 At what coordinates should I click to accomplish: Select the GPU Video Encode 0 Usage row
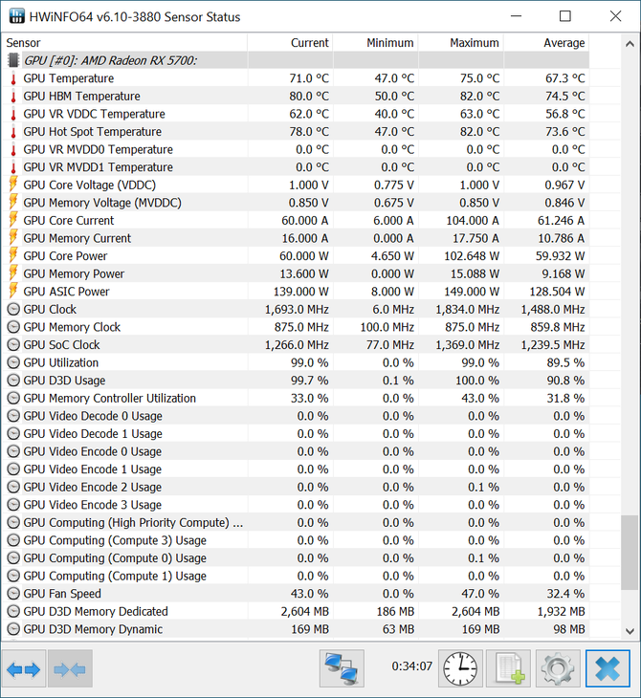coord(296,452)
